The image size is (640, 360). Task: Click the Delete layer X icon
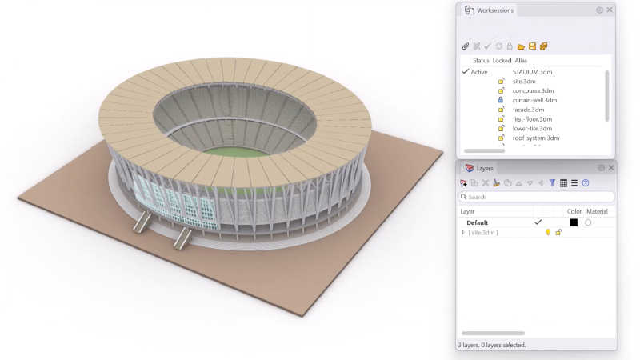[x=486, y=183]
